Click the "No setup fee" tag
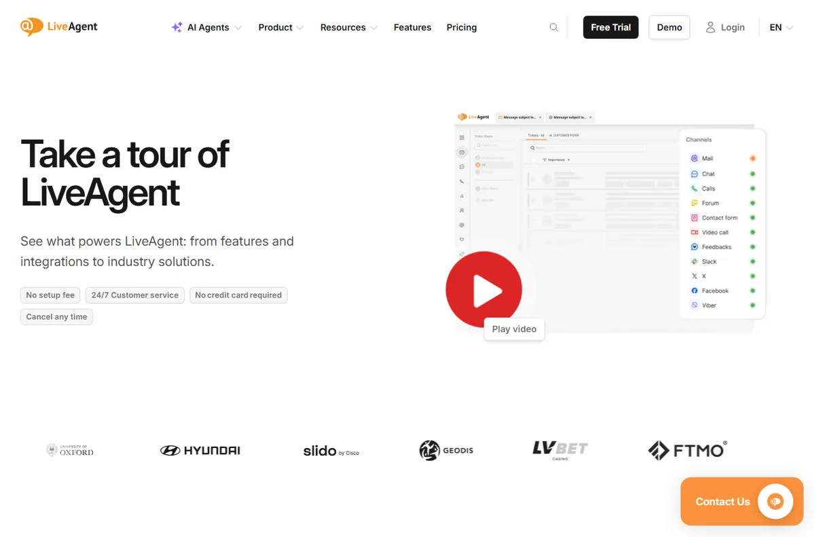815x537 pixels. [x=50, y=295]
